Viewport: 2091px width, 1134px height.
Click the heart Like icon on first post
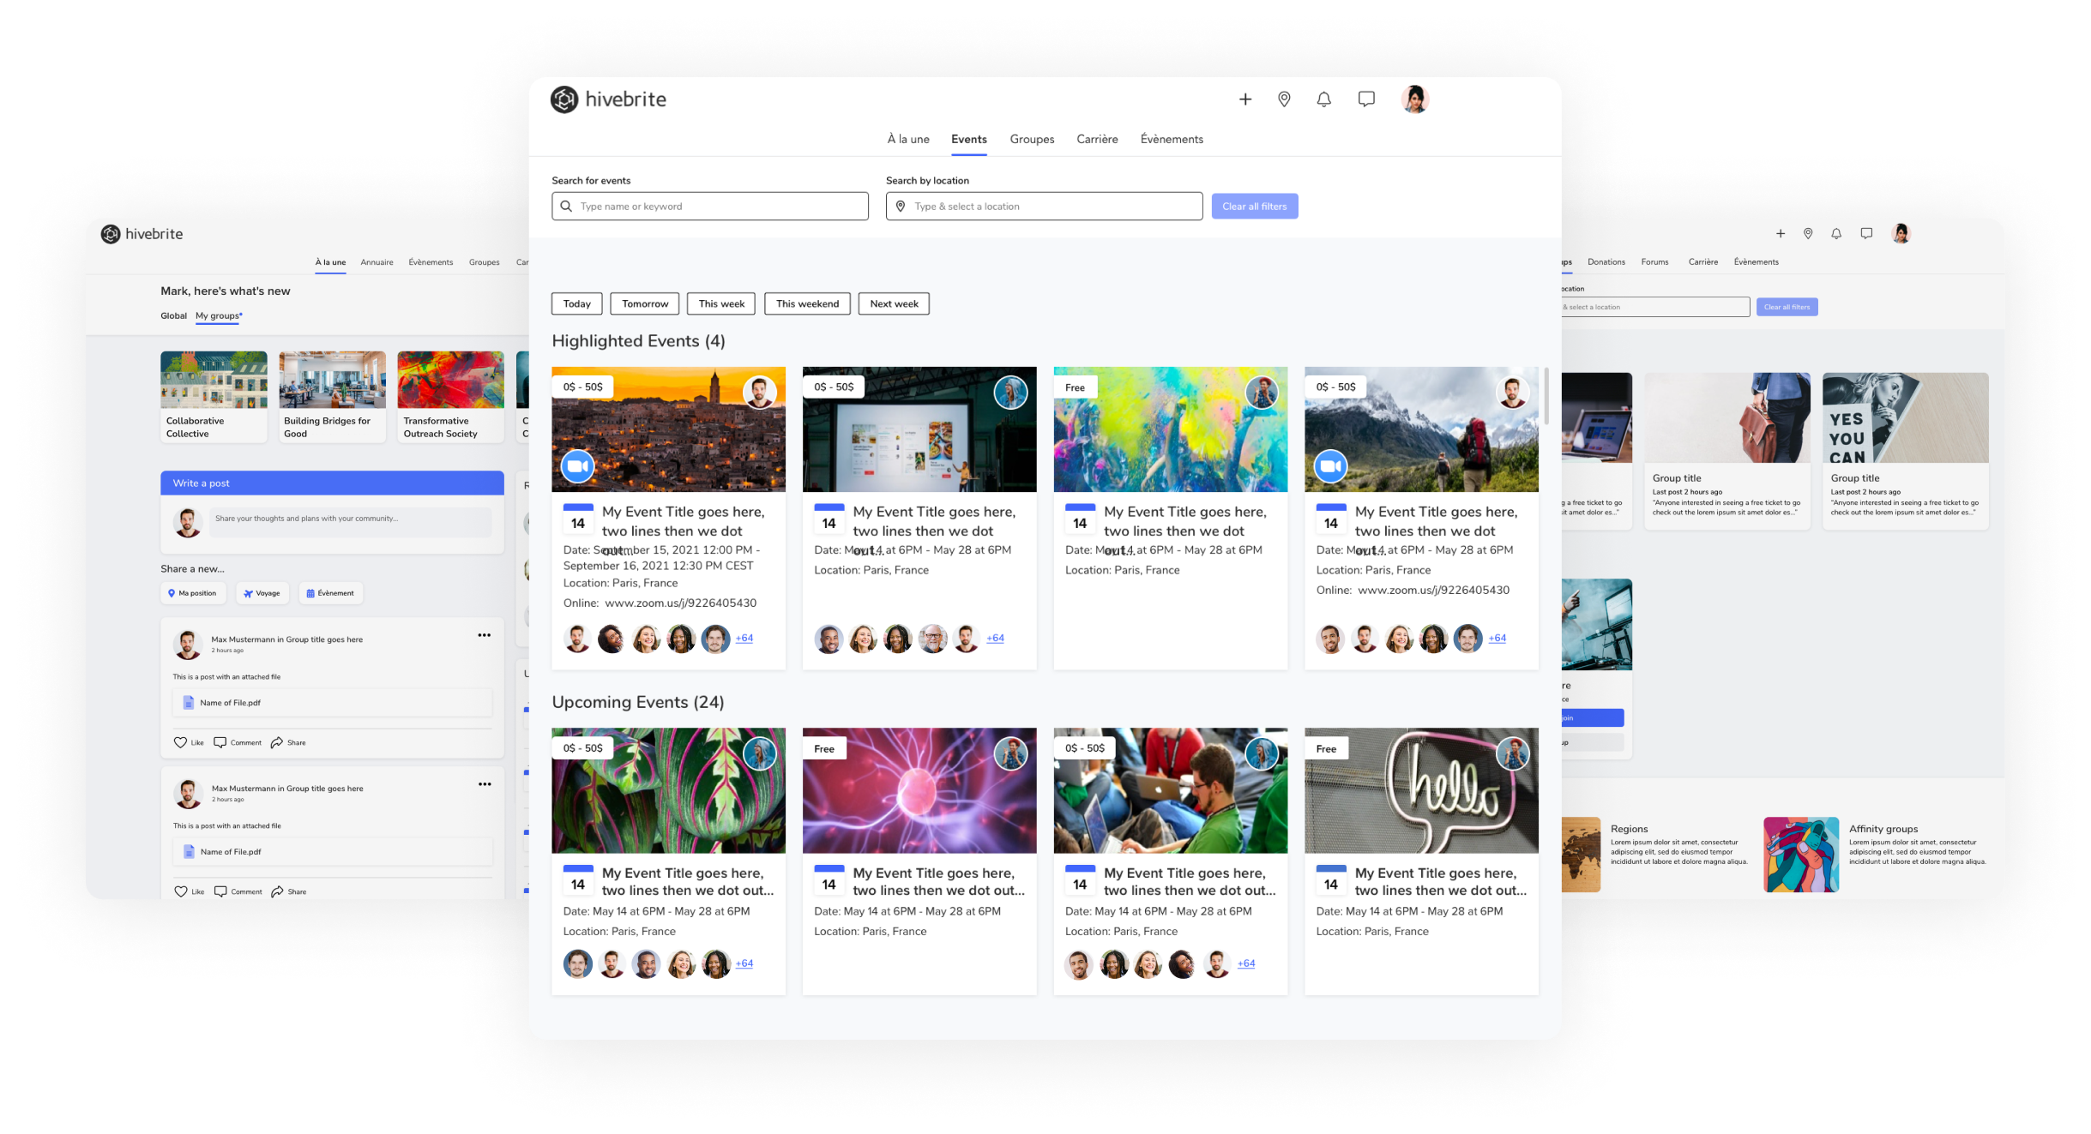click(x=180, y=742)
